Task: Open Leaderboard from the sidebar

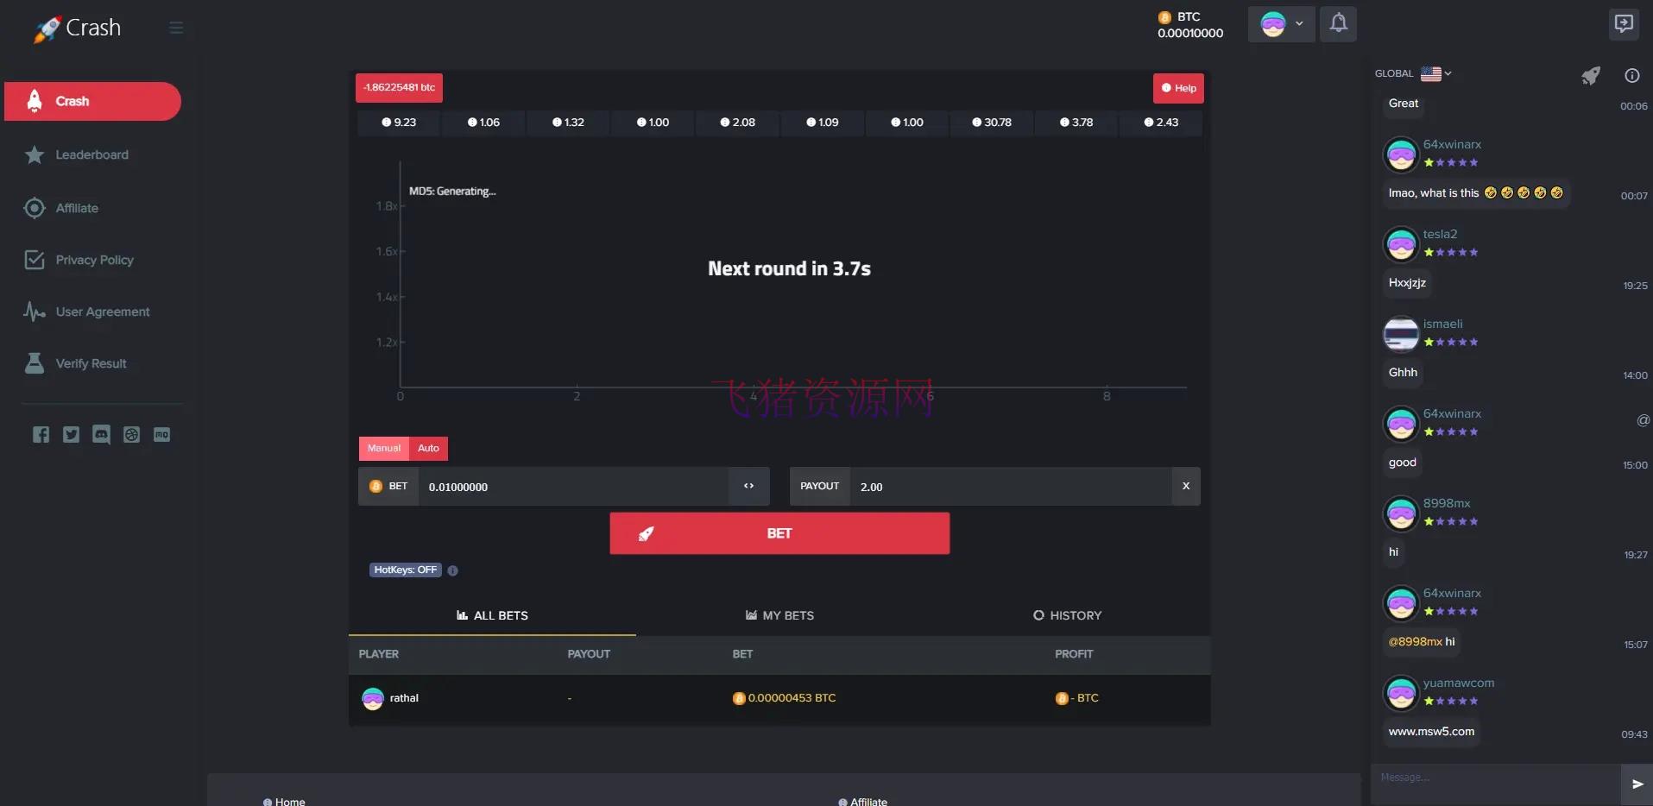Action: click(91, 155)
